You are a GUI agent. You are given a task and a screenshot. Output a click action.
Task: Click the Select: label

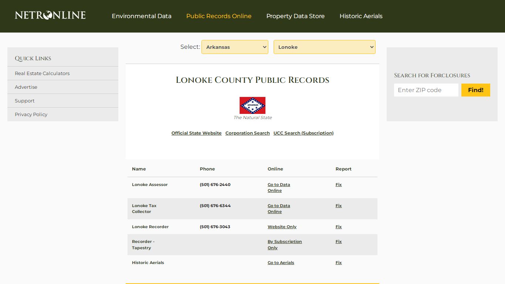[190, 47]
